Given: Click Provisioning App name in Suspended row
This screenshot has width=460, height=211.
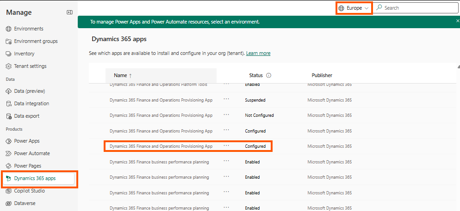Looking at the screenshot, I should point(161,100).
